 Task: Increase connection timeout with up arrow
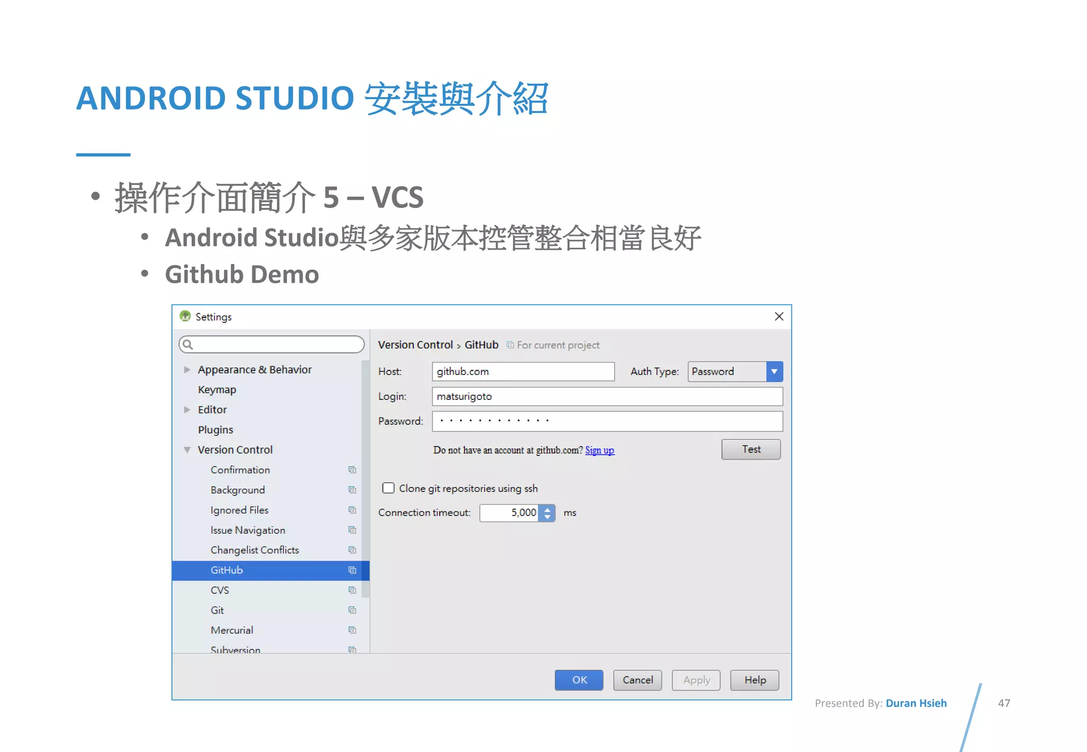(547, 509)
